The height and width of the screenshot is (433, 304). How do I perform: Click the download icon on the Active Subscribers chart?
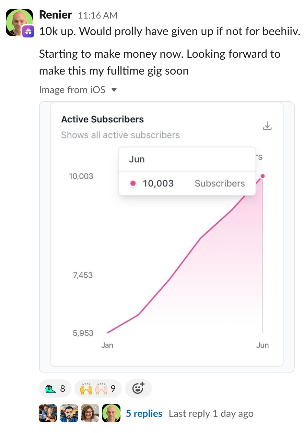pyautogui.click(x=267, y=126)
